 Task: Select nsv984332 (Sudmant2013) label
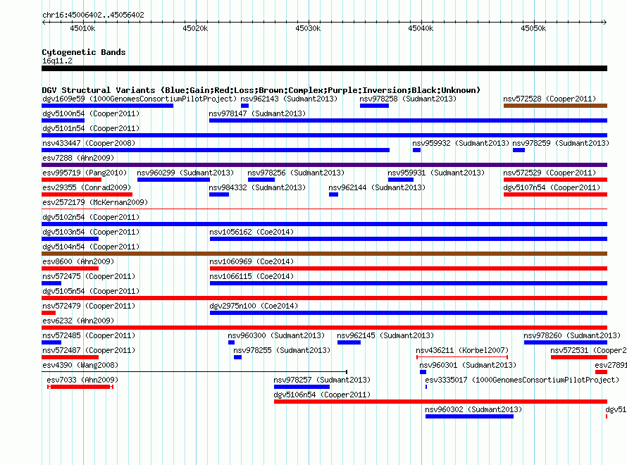click(x=257, y=187)
